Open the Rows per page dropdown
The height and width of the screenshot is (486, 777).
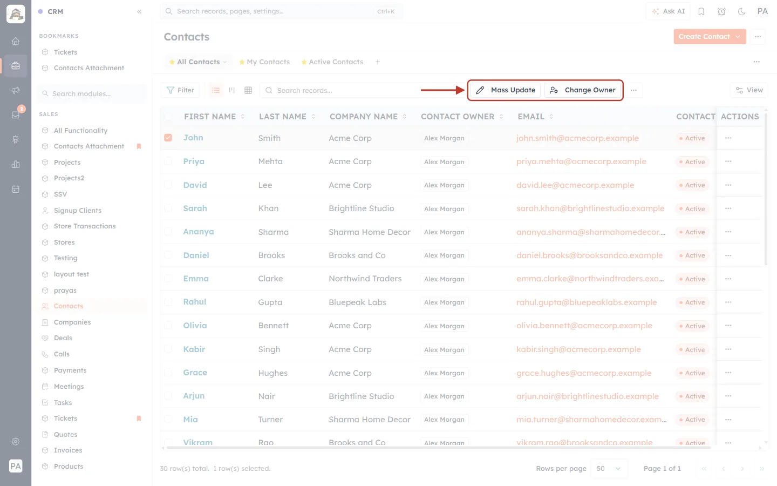[x=609, y=469]
